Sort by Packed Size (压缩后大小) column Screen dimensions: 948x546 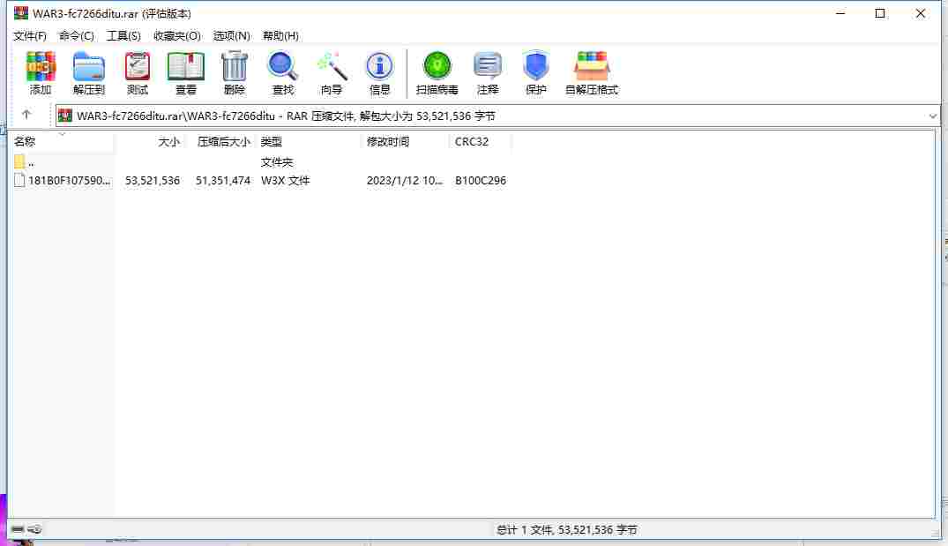point(220,141)
